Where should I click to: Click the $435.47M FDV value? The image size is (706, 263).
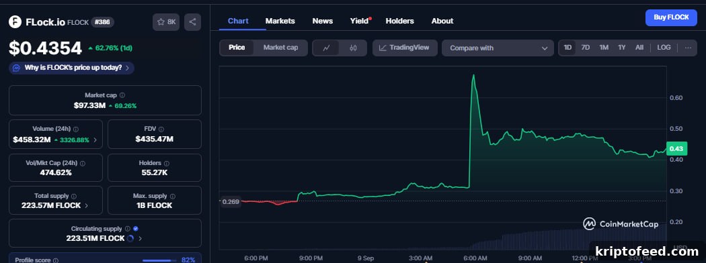click(155, 140)
